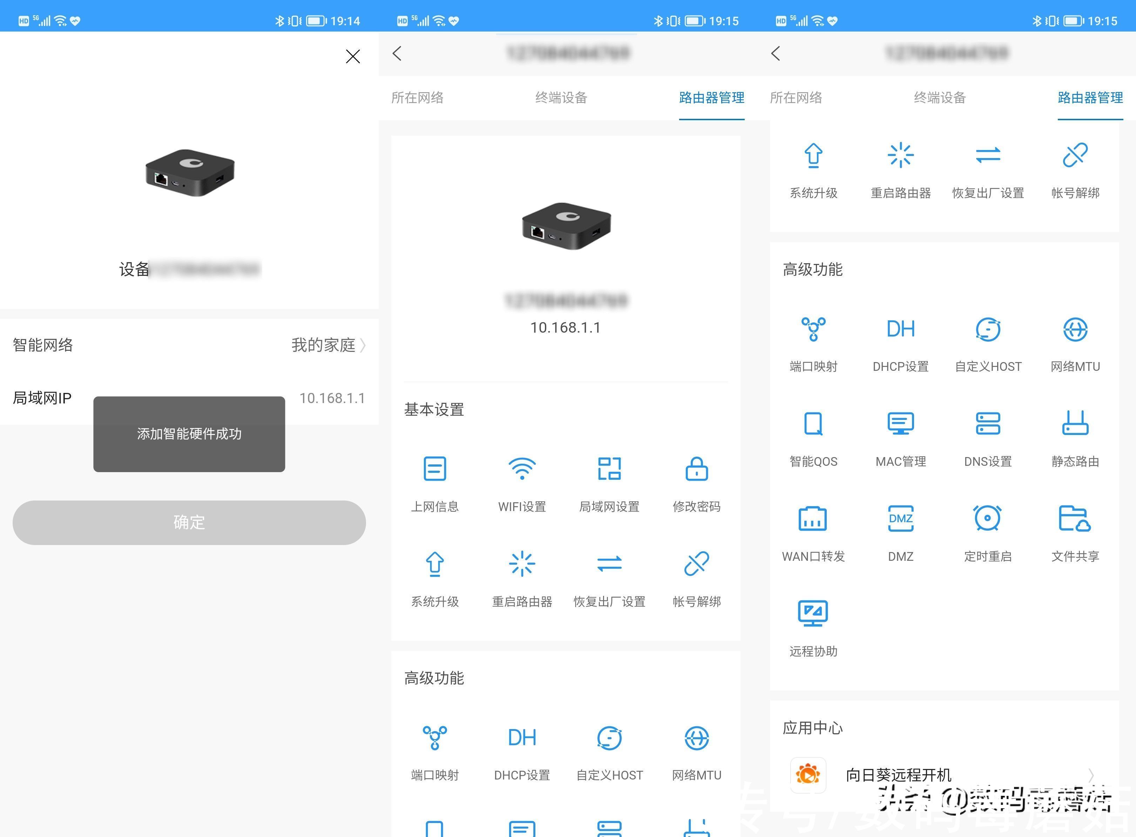
Task: Open WAN口转发 forwarding
Action: [x=813, y=534]
